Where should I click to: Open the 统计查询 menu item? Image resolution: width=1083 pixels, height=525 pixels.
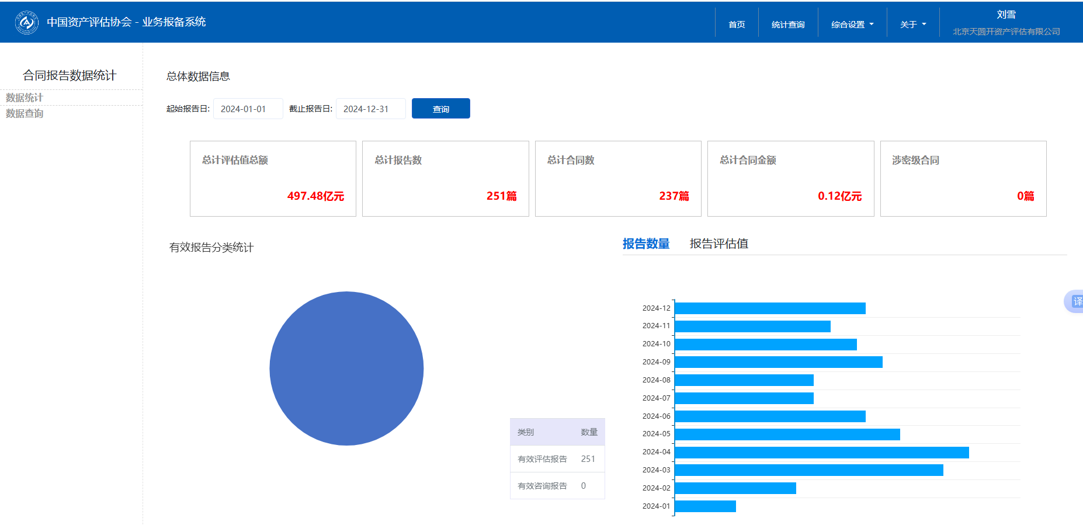[x=788, y=25]
